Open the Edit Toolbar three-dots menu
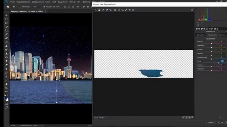 [6, 92]
